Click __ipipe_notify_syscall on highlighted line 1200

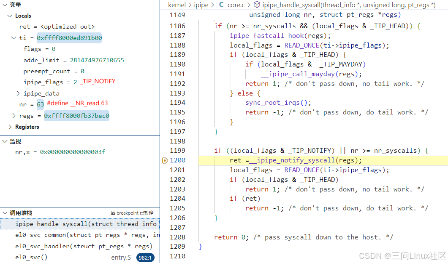pos(292,160)
